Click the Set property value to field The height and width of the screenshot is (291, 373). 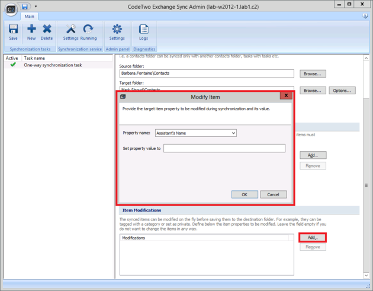pyautogui.click(x=224, y=148)
